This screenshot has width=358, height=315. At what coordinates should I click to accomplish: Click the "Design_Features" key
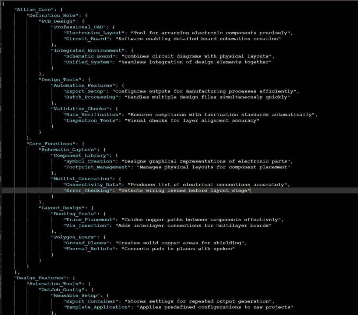[x=40, y=278]
